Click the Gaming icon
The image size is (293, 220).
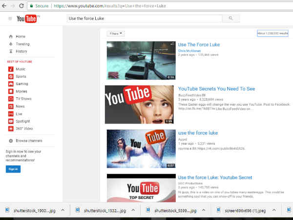tap(11, 84)
